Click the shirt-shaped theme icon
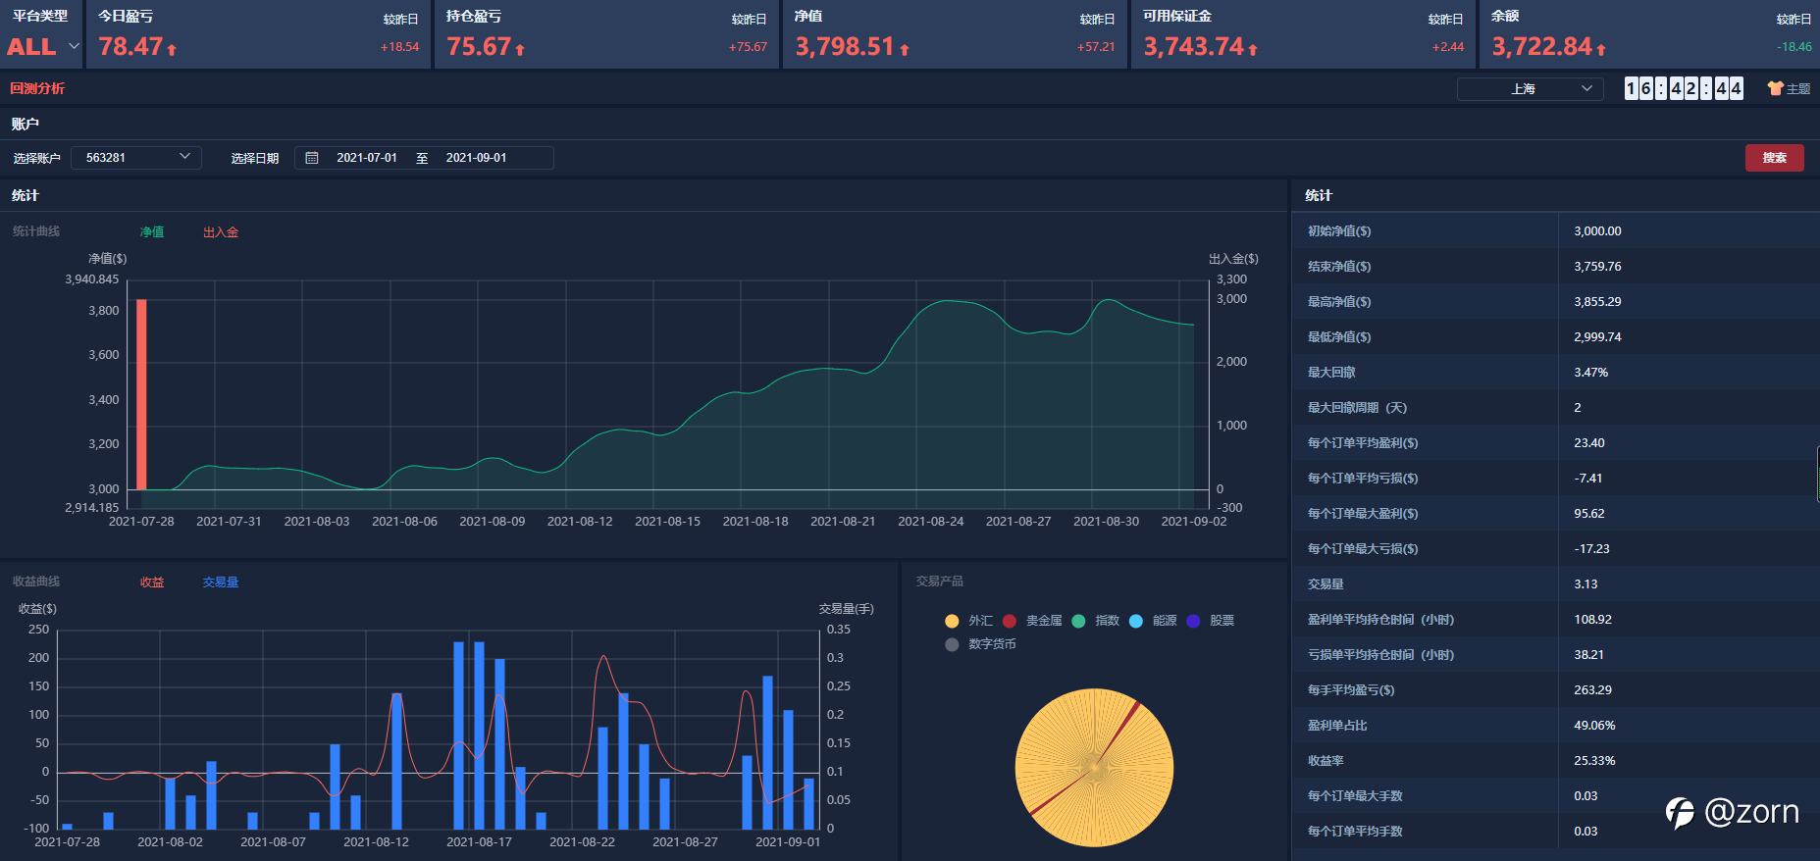The image size is (1820, 861). tap(1775, 88)
